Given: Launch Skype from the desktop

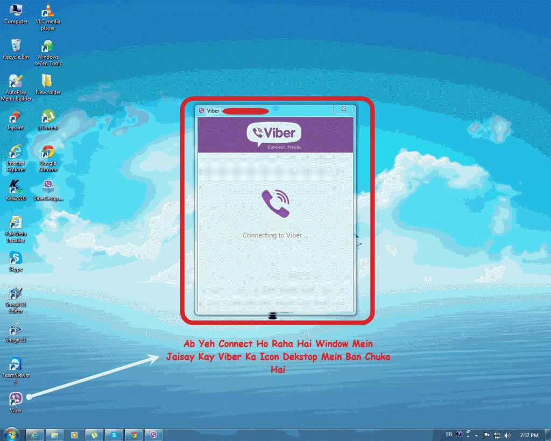Looking at the screenshot, I should pyautogui.click(x=16, y=262).
